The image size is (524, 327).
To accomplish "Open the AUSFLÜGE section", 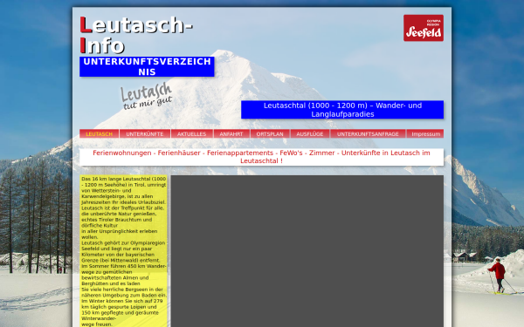I will (x=310, y=133).
